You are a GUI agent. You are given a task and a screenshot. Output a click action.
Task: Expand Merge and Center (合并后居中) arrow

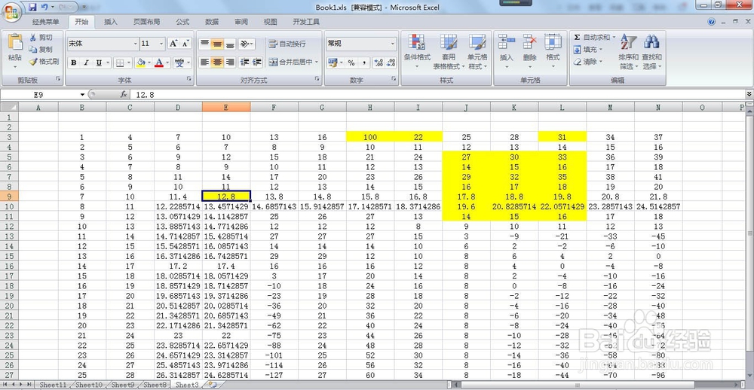[317, 62]
